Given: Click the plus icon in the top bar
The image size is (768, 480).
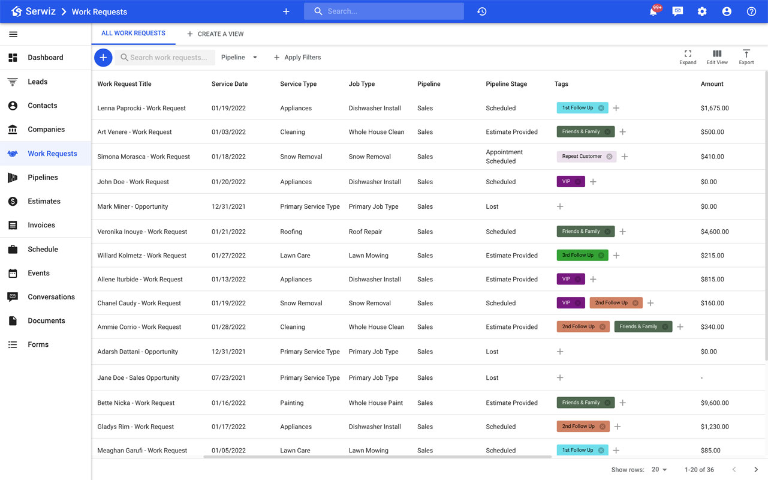Looking at the screenshot, I should tap(286, 11).
